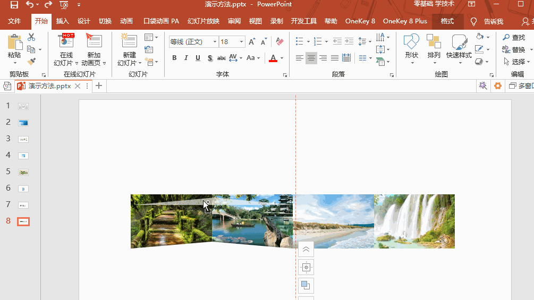Image resolution: width=534 pixels, height=300 pixels.
Task: Click the Paste clipboard icon
Action: 15,42
